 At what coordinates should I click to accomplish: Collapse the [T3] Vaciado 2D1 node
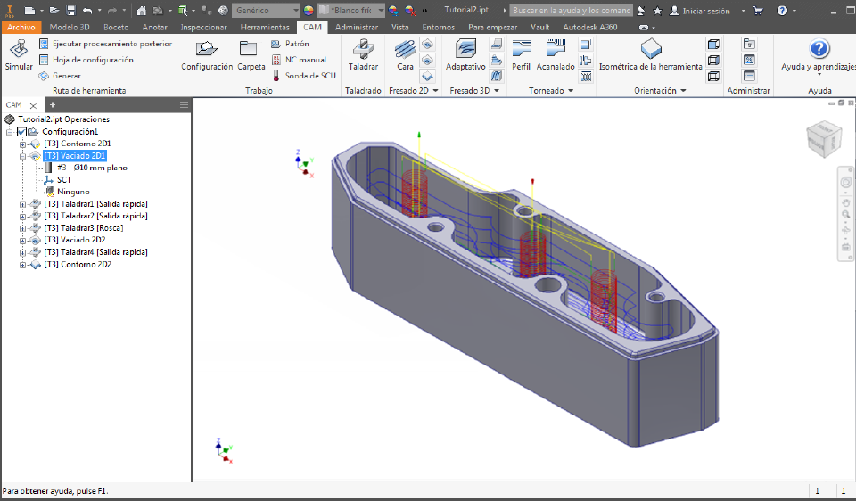22,156
